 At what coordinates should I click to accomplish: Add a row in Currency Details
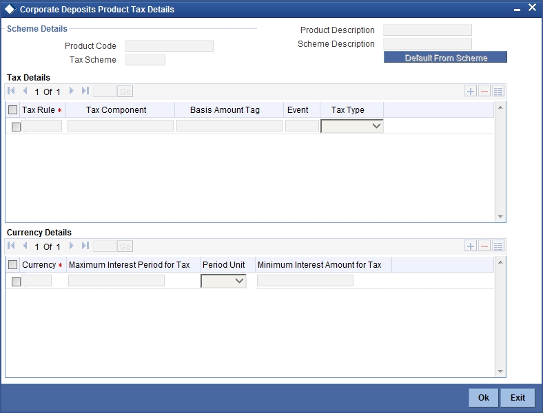pyautogui.click(x=470, y=246)
